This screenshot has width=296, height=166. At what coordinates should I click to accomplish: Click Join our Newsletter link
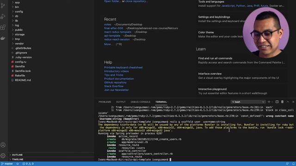tap(117, 90)
